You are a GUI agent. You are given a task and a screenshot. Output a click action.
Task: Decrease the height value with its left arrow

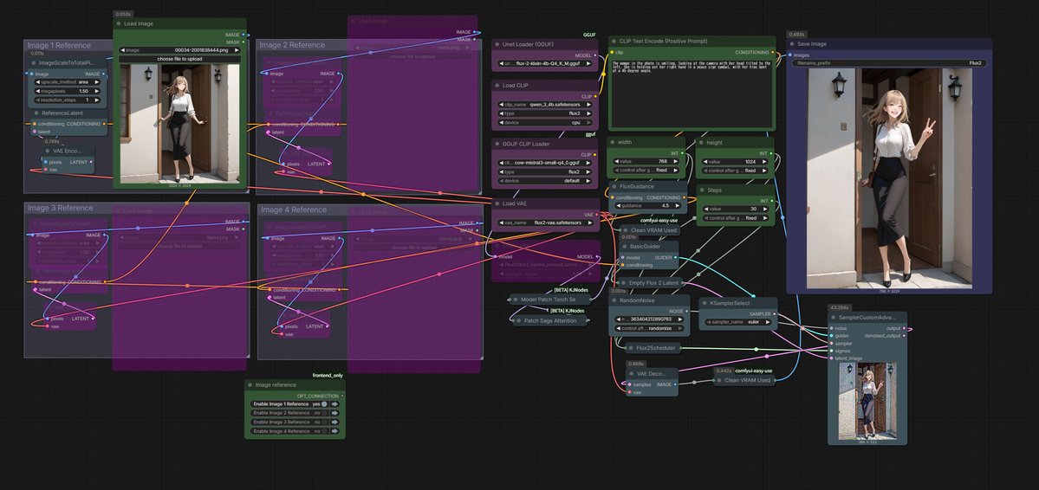coord(705,162)
